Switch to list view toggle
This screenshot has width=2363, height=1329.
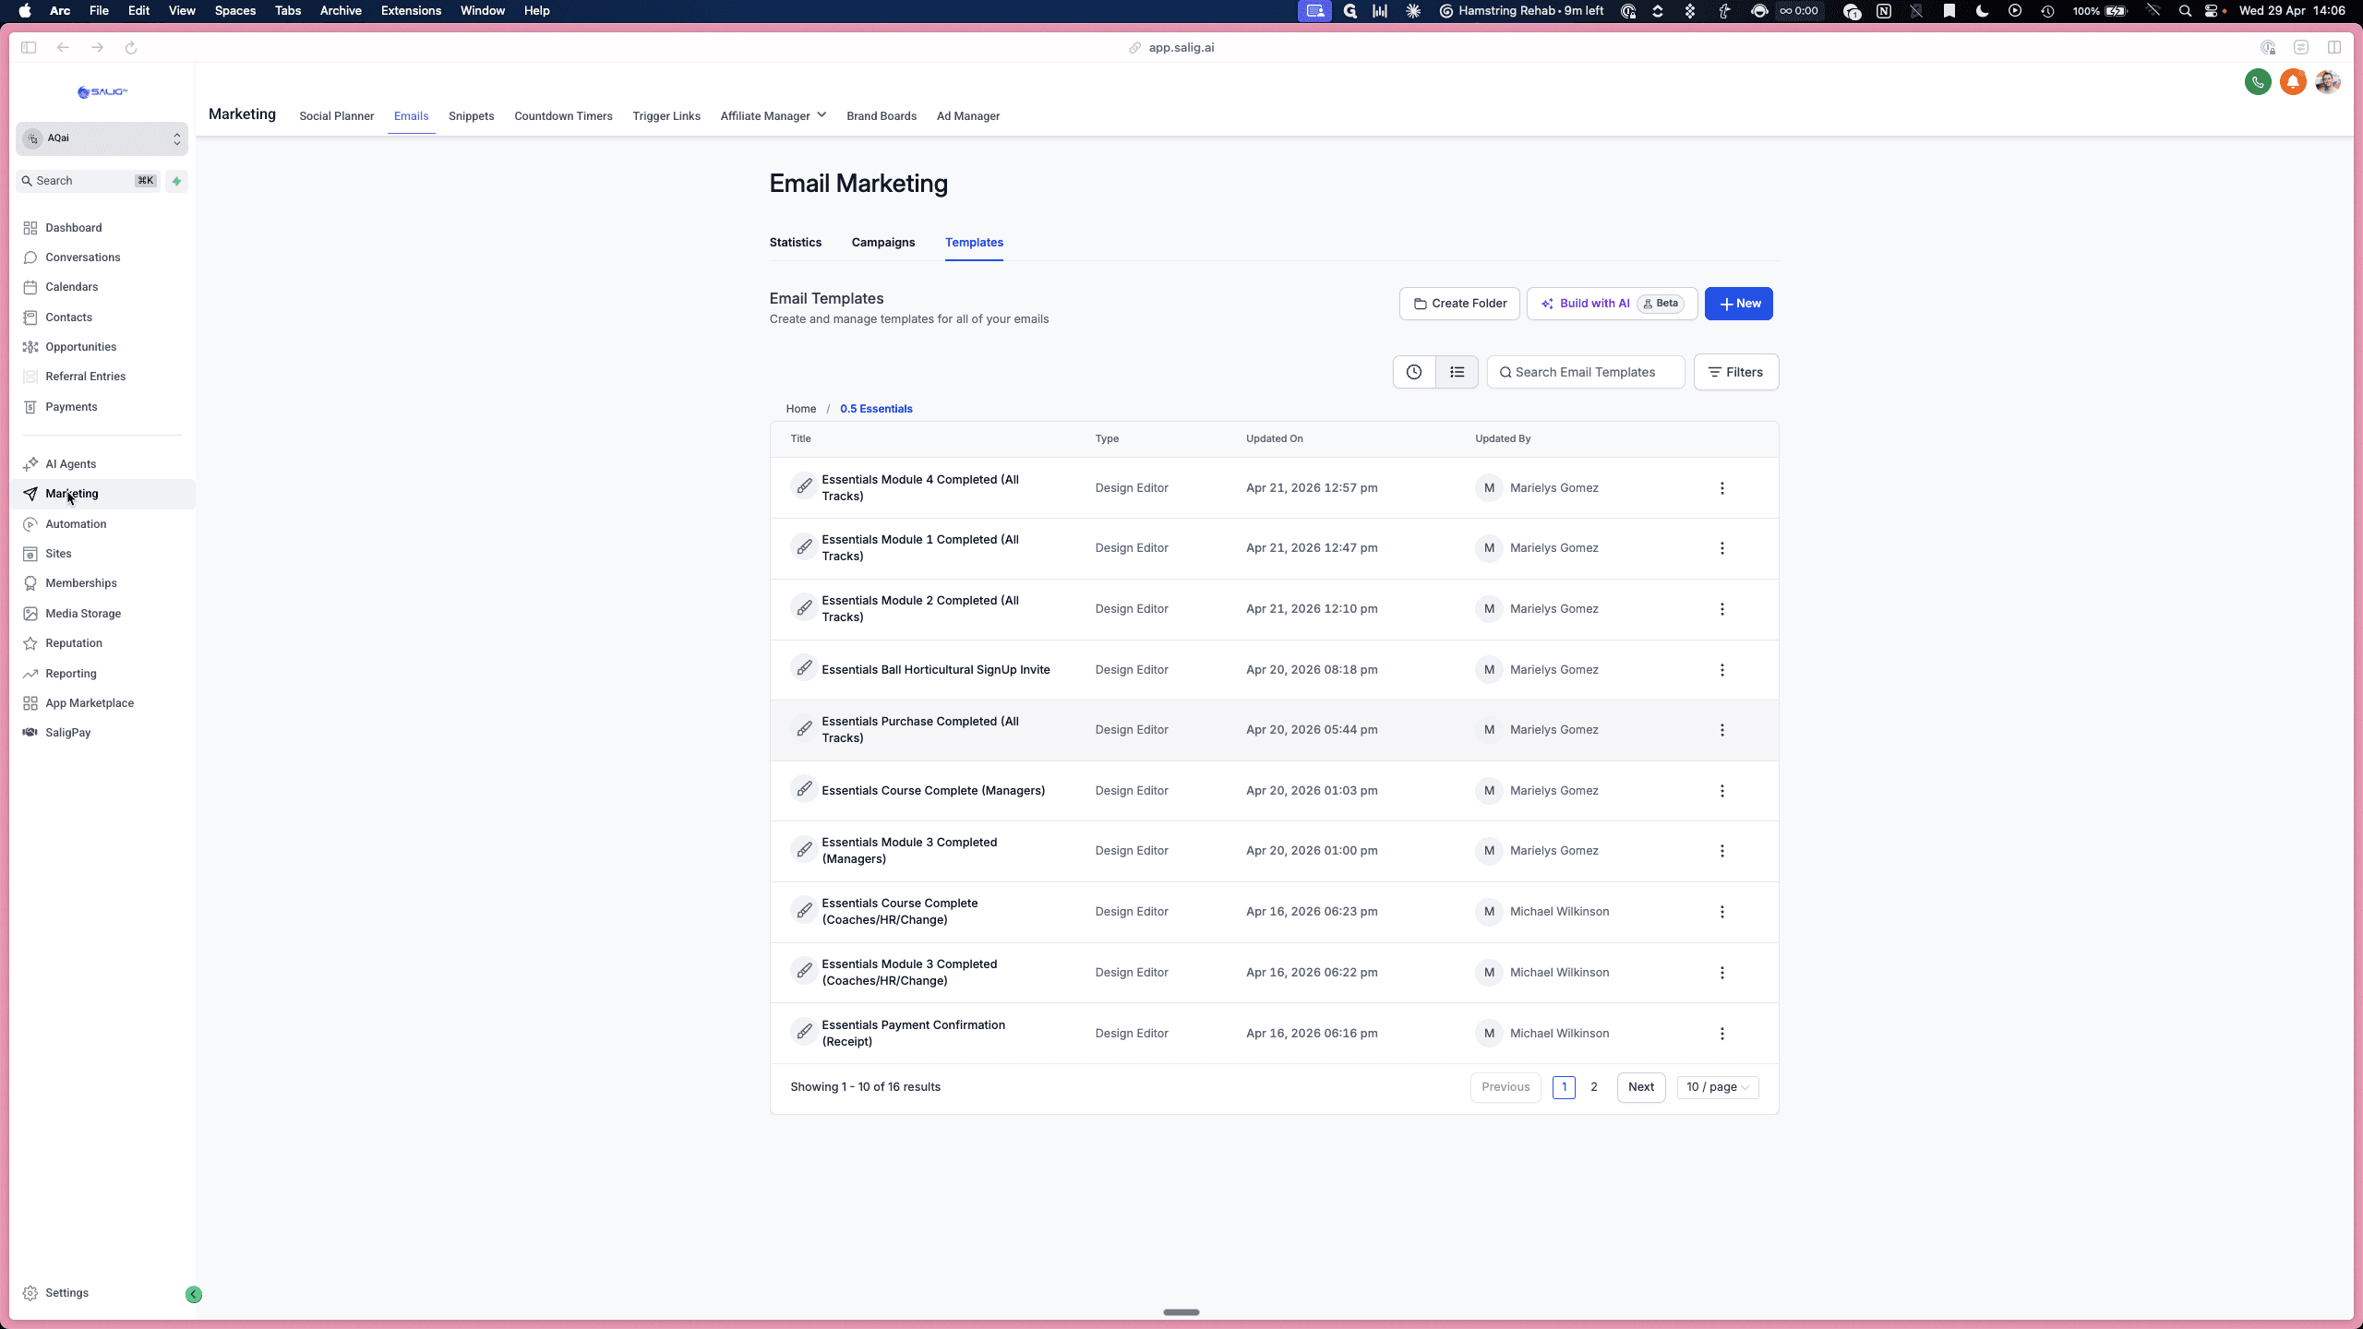(x=1457, y=372)
